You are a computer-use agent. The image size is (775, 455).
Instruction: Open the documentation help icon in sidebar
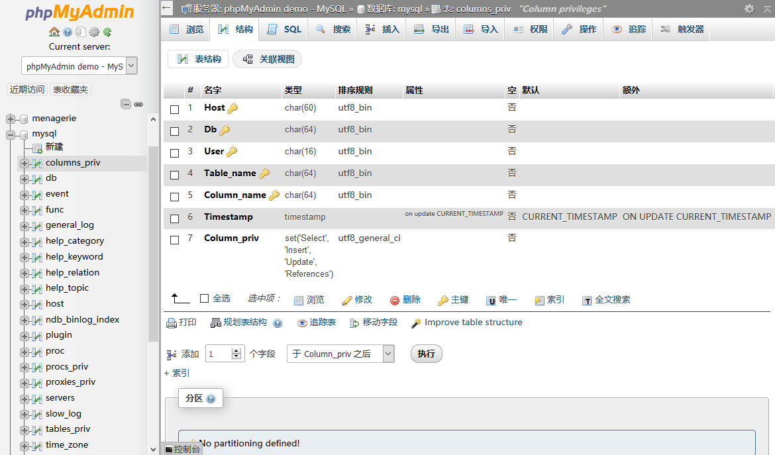(68, 32)
